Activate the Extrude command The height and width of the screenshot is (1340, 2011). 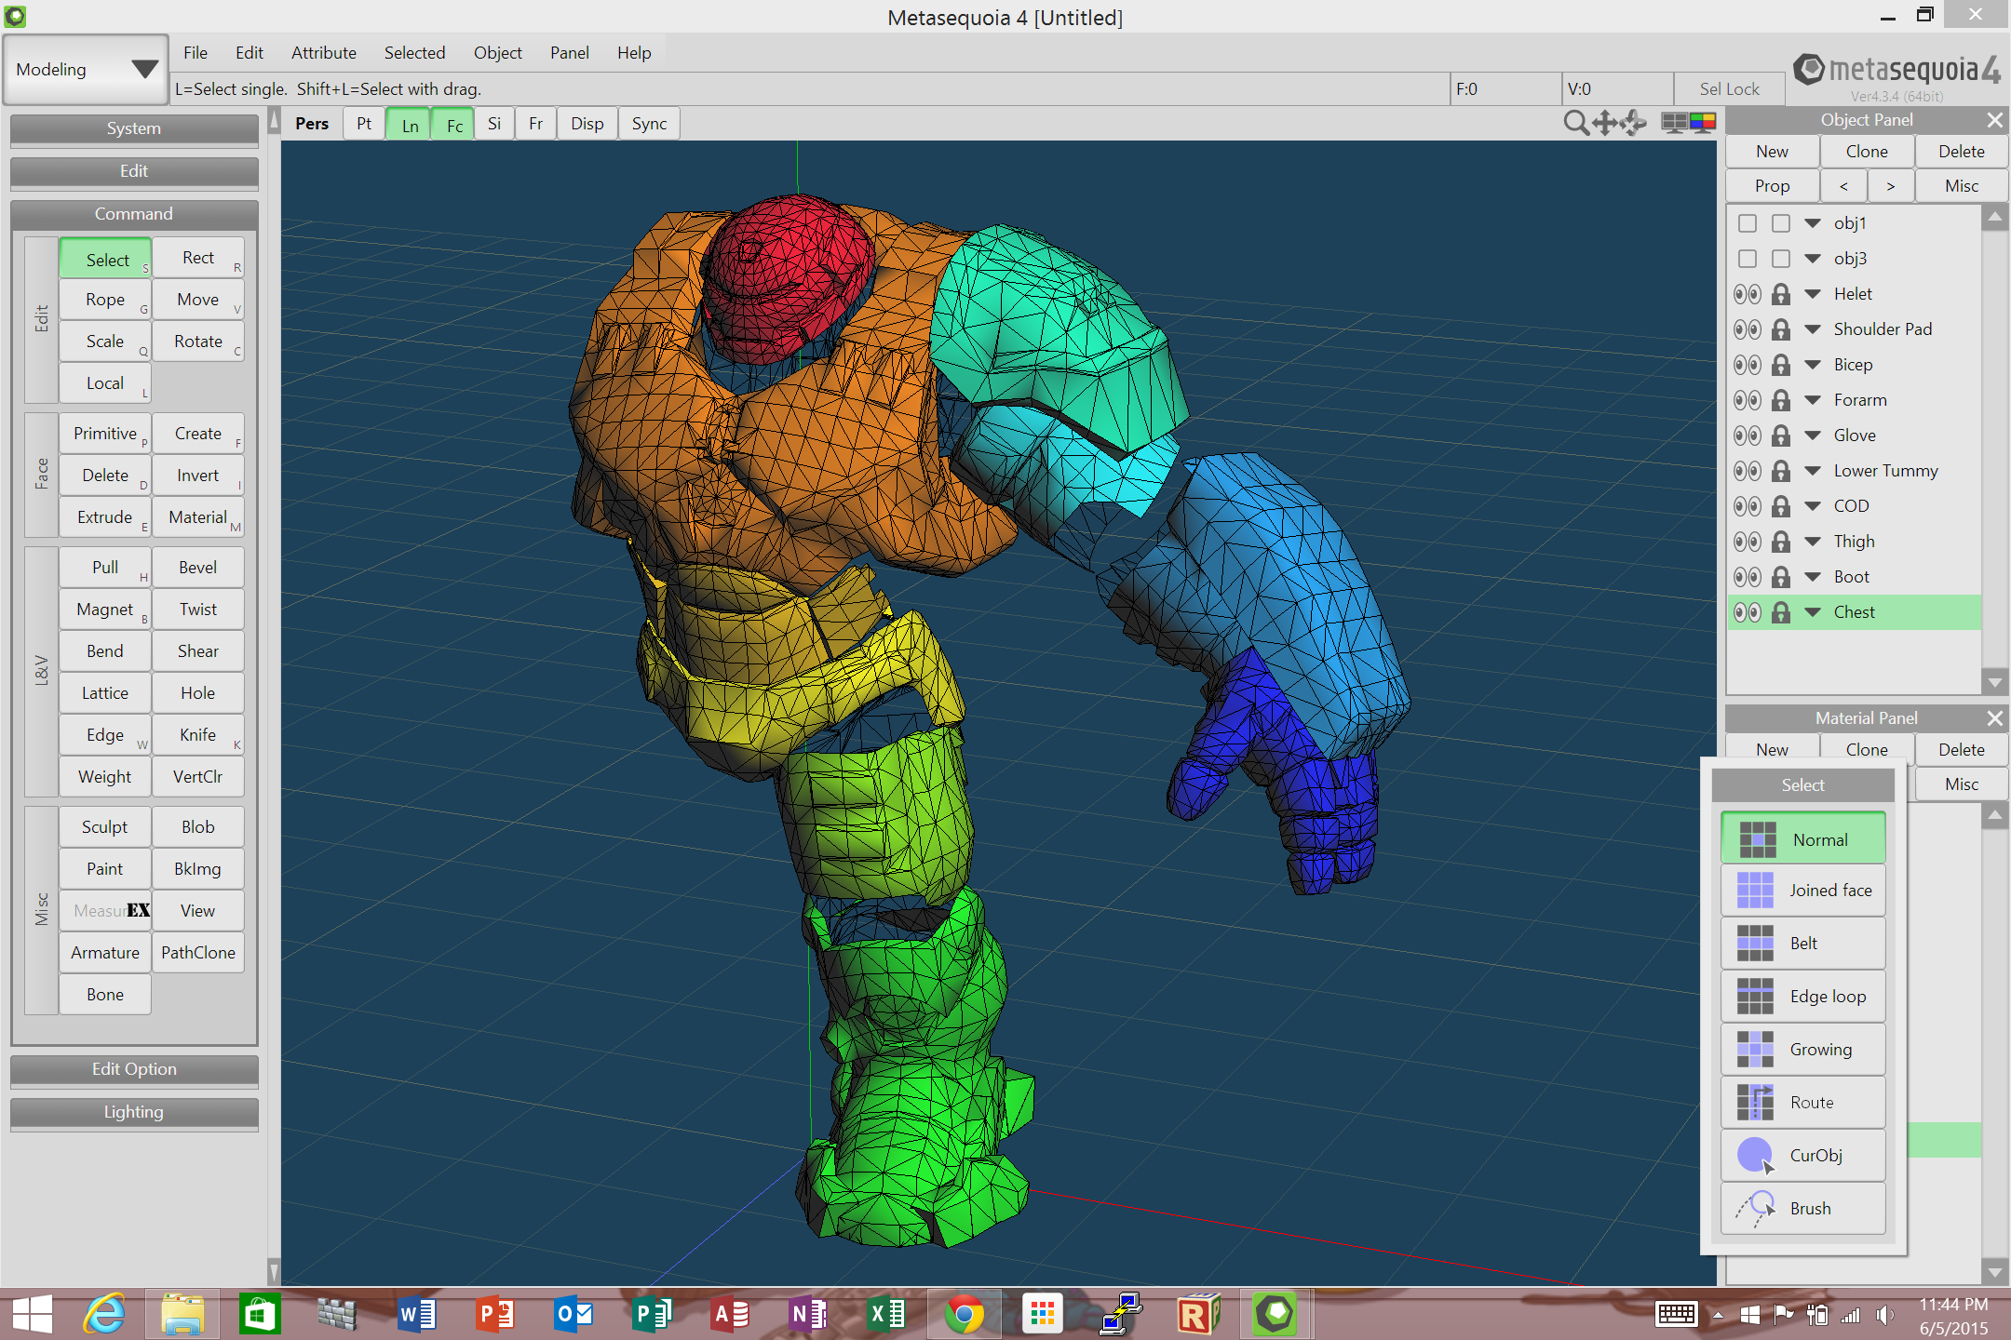[x=105, y=517]
